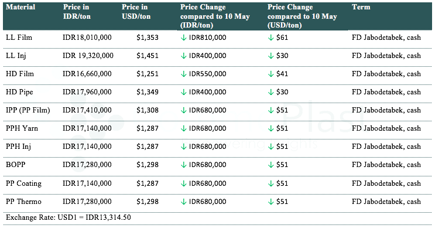Click the down arrow beside LL Inj $30
Screen dimensions: 435x228
click(x=270, y=56)
